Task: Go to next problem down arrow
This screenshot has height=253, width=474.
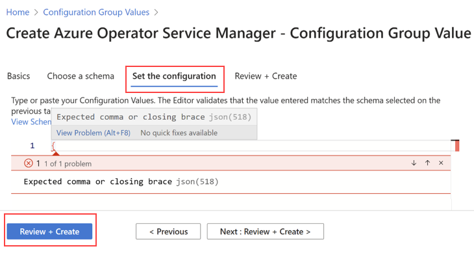Action: (x=414, y=163)
